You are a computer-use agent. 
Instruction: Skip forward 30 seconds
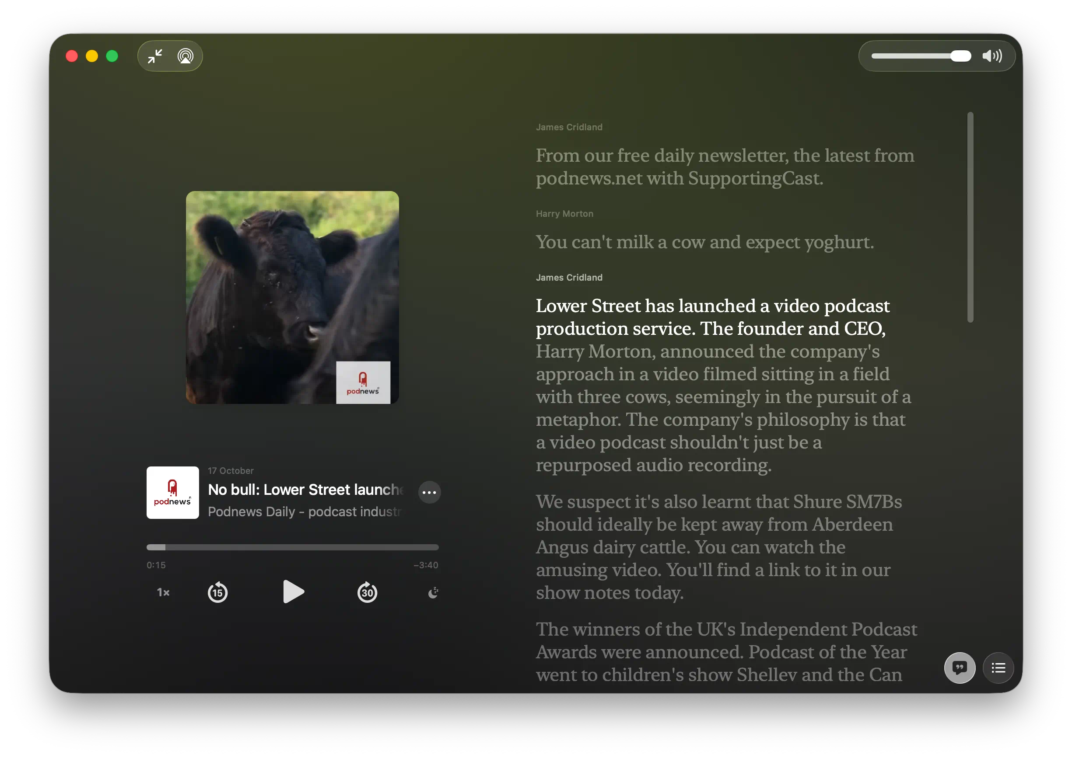(x=367, y=592)
